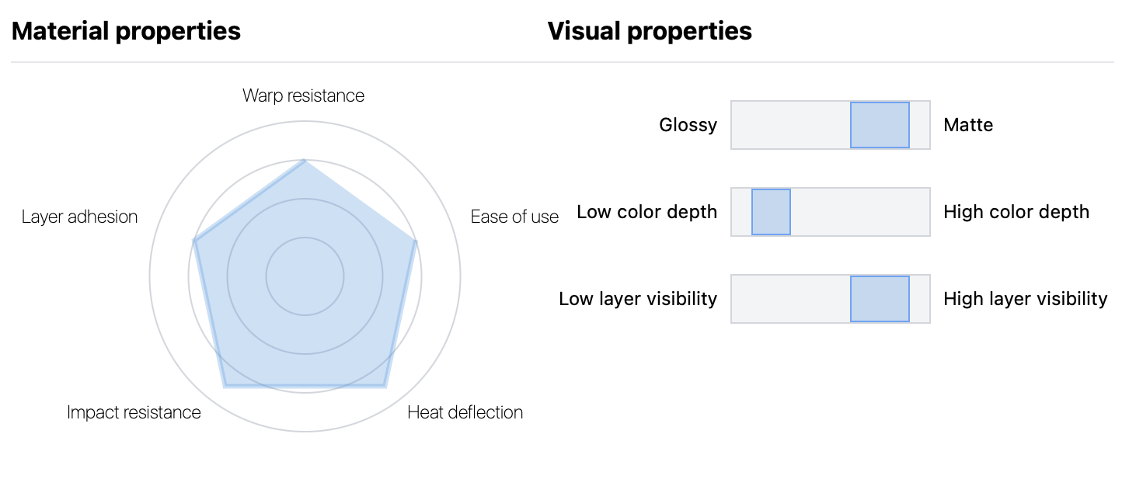Click the Visual properties heading
Viewport: 1122px width, 486px height.
coord(650,31)
